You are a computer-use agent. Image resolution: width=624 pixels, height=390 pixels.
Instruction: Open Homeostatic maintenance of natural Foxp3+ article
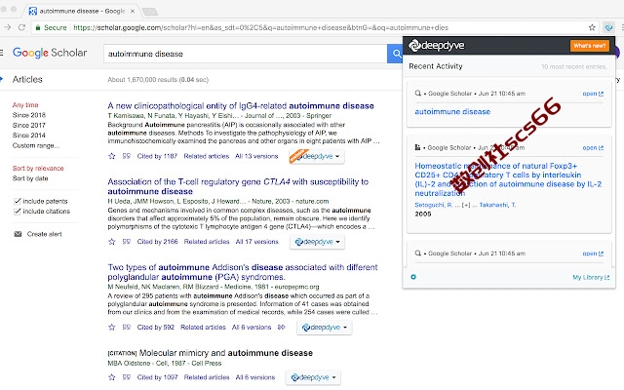(508, 179)
